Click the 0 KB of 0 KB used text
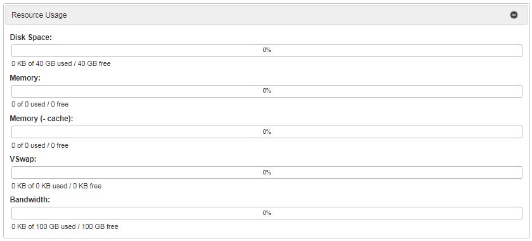The height and width of the screenshot is (241, 532). (39, 186)
